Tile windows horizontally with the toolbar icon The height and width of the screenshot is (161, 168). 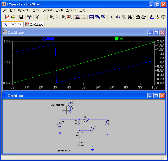pos(92,17)
